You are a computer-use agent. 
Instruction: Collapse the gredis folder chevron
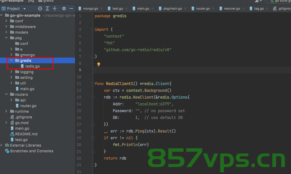point(11,61)
